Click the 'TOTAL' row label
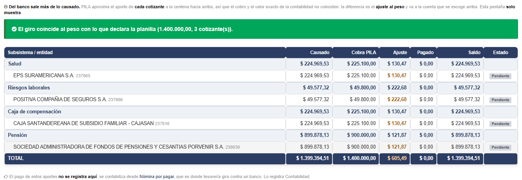Viewport: 522px width, 180px height. pyautogui.click(x=16, y=158)
